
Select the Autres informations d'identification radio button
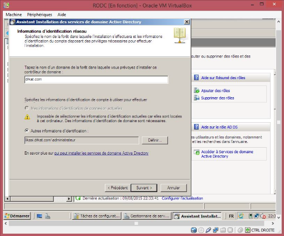coord(26,131)
